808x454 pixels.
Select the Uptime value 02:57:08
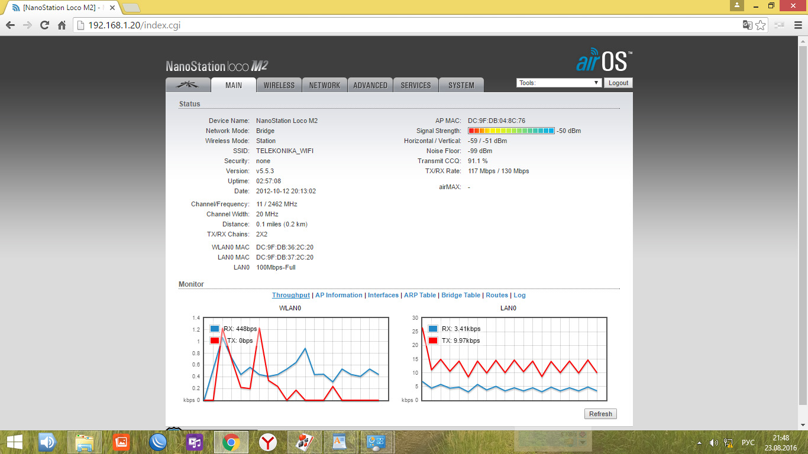click(x=269, y=181)
